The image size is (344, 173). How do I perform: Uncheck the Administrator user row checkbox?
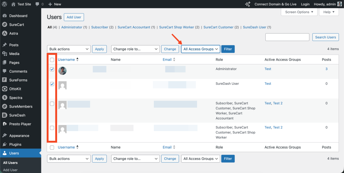pos(52,69)
